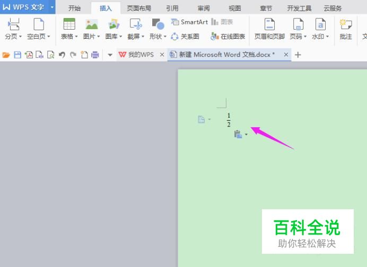Image resolution: width=367 pixels, height=267 pixels.
Task: Expand the 图库 dropdown arrow
Action: click(x=121, y=37)
